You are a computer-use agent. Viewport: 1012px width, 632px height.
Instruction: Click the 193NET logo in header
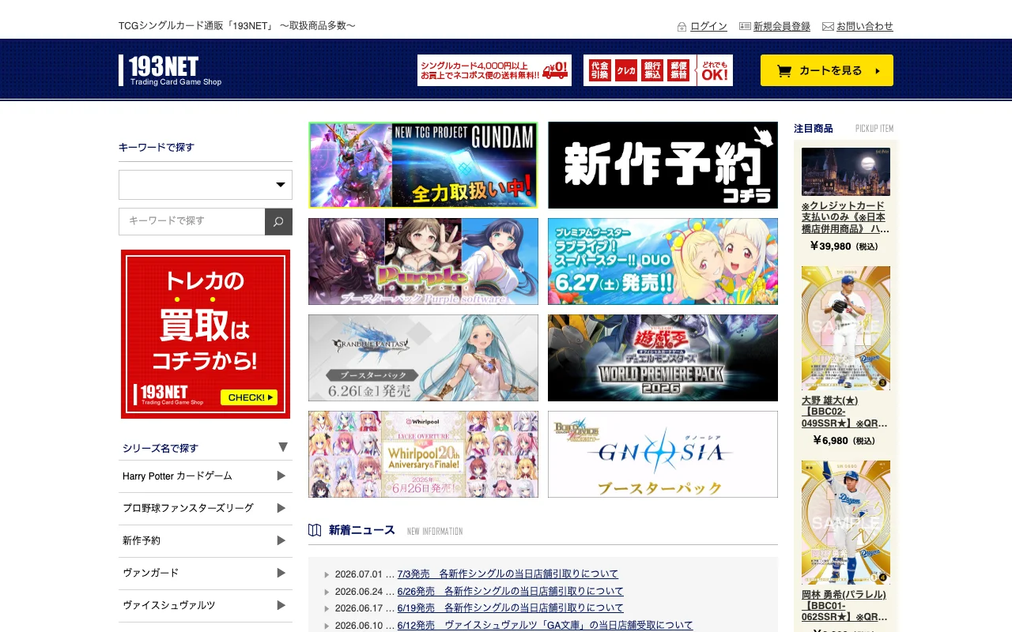click(170, 70)
